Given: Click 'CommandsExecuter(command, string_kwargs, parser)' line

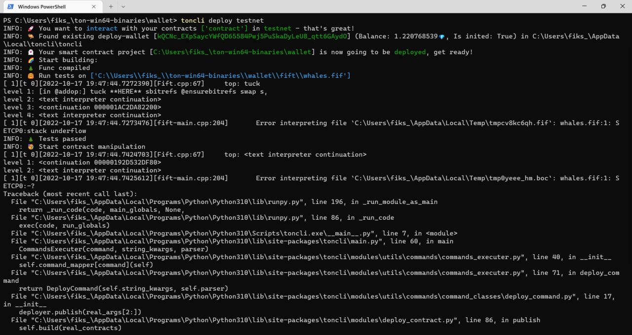Looking at the screenshot, I should click(114, 249).
